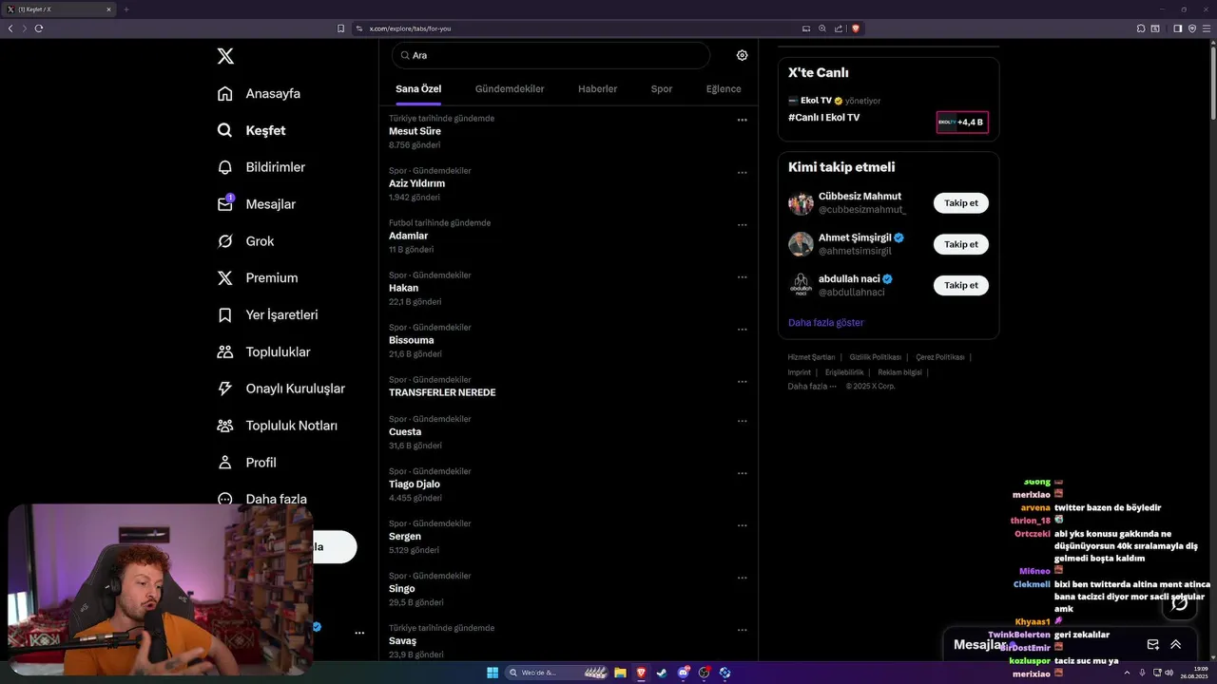Switch to the Spor tab
Screen dimensions: 1217x684
[662, 88]
